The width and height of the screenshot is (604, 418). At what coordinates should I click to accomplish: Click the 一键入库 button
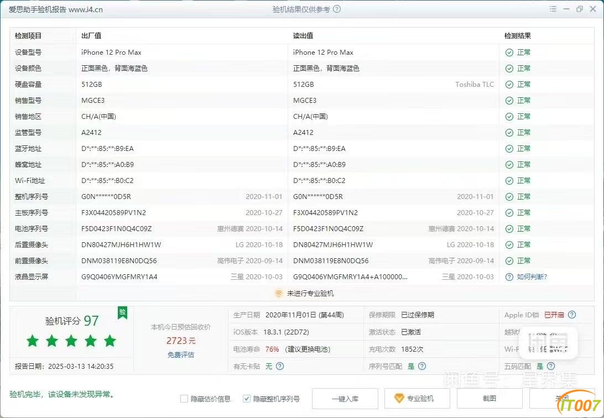pos(345,399)
